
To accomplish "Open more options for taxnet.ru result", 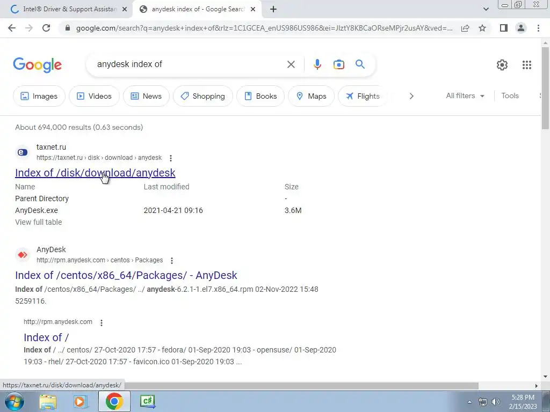I will [x=171, y=158].
